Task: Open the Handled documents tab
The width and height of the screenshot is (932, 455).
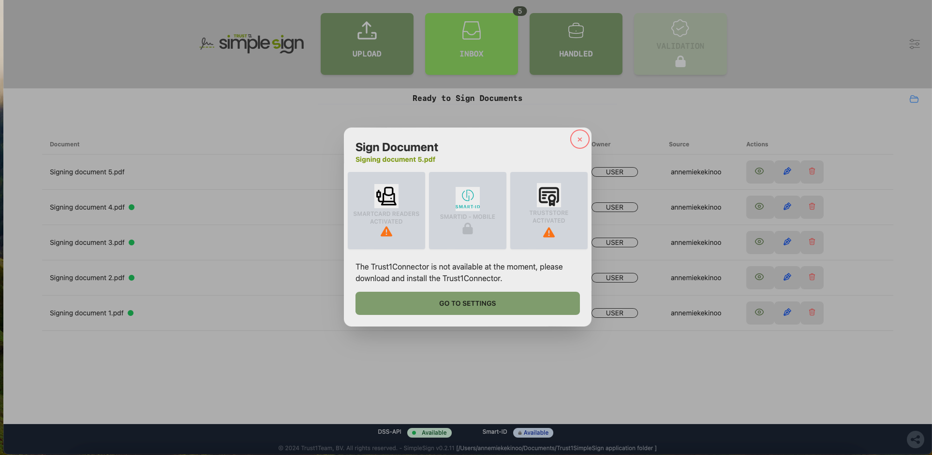Action: (x=576, y=44)
